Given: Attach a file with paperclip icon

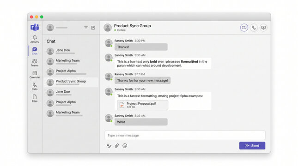Looking at the screenshot, I should click(x=117, y=146).
